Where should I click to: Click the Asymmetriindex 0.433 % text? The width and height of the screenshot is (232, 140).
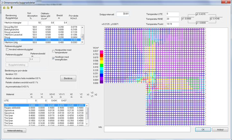[17, 87]
